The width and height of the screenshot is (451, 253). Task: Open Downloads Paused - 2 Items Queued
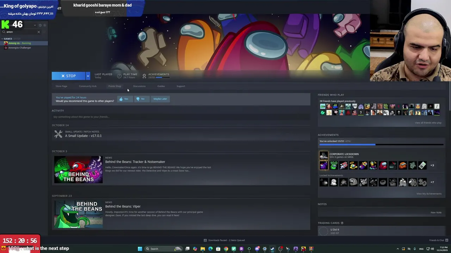tap(224, 240)
